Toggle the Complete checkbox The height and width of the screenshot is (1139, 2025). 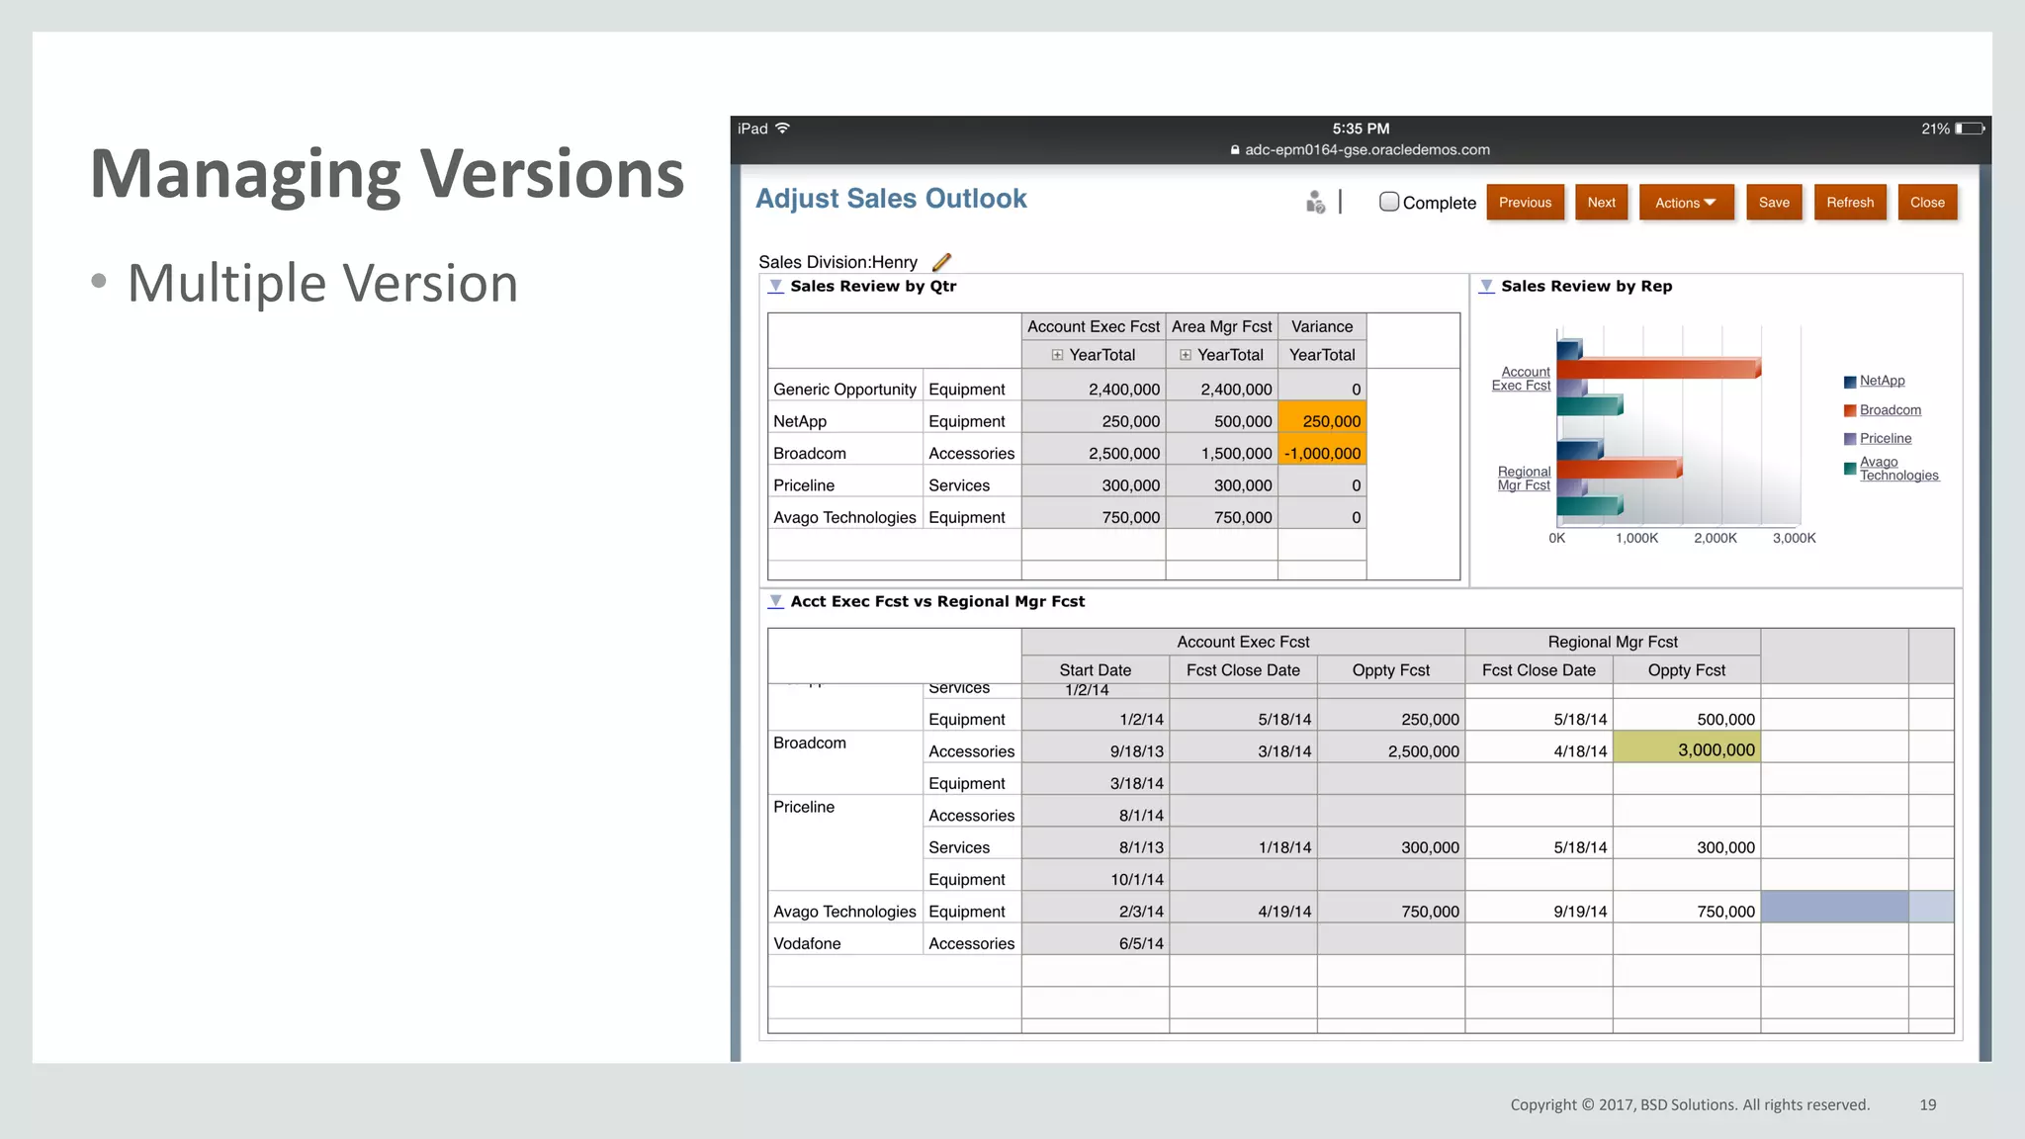(x=1389, y=202)
